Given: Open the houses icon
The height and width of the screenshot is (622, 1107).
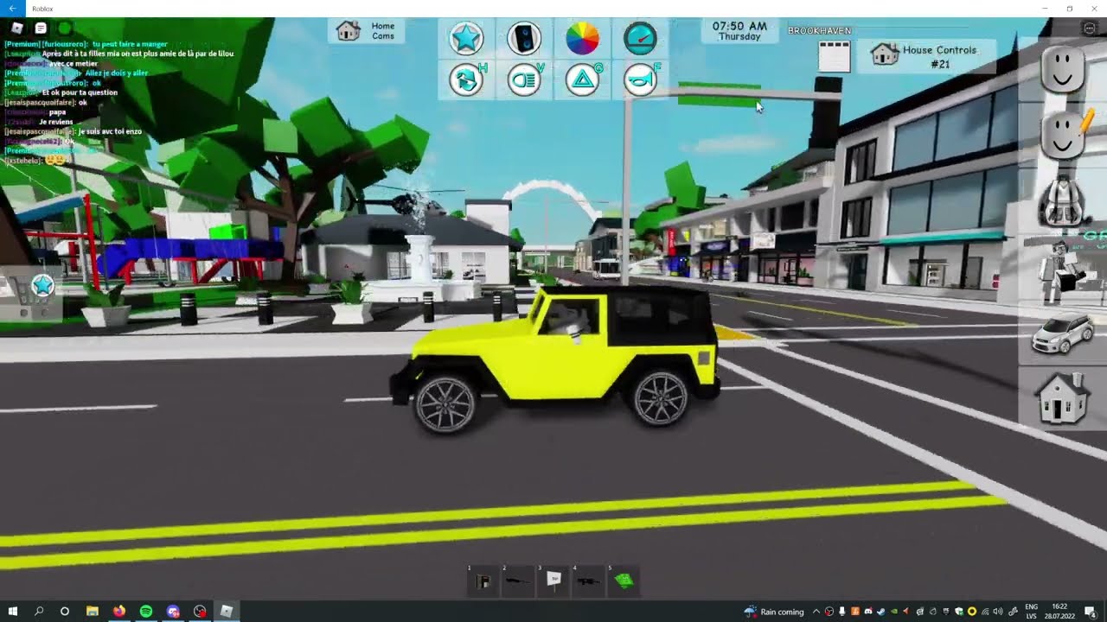Looking at the screenshot, I should pos(1063,398).
